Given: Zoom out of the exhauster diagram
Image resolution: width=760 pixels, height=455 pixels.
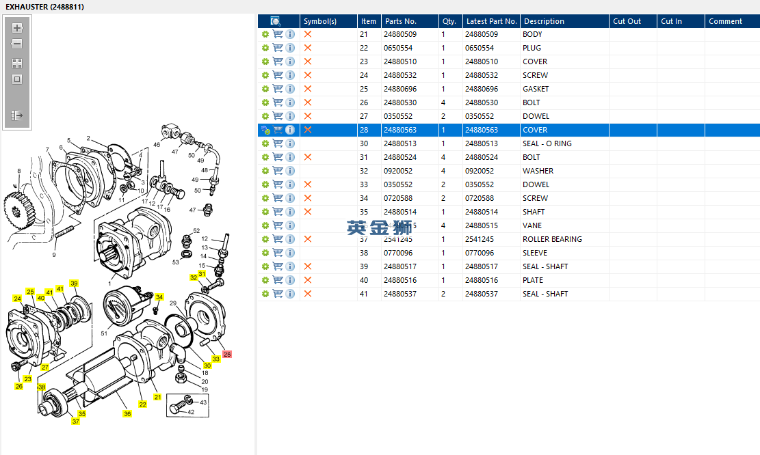Looking at the screenshot, I should 17,44.
